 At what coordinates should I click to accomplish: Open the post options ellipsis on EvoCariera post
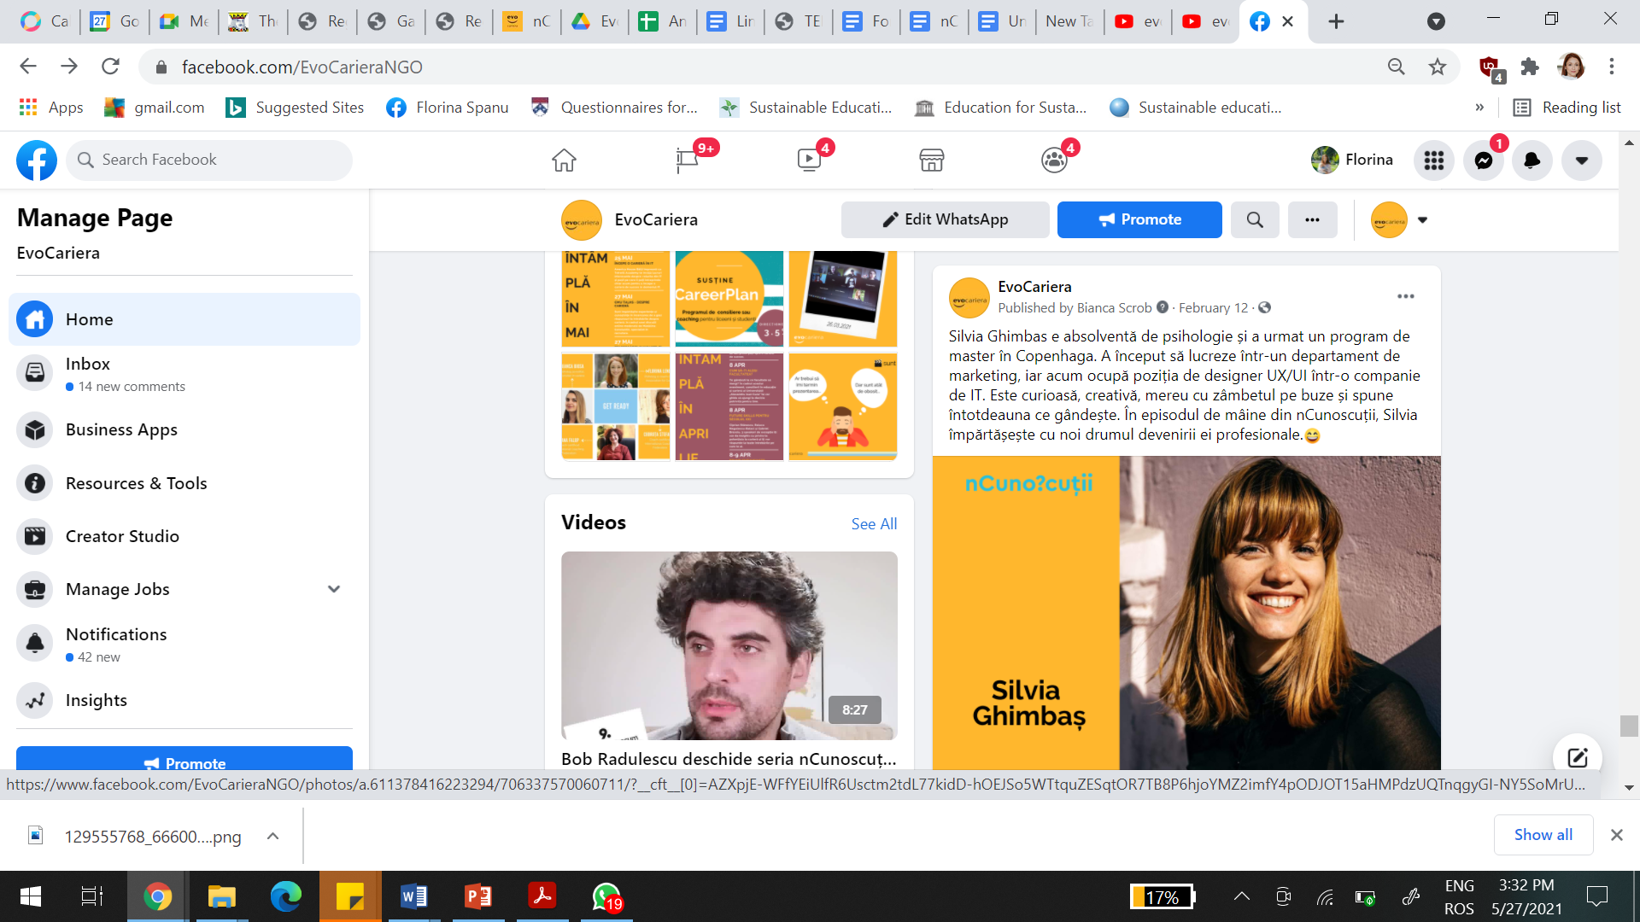(1406, 296)
